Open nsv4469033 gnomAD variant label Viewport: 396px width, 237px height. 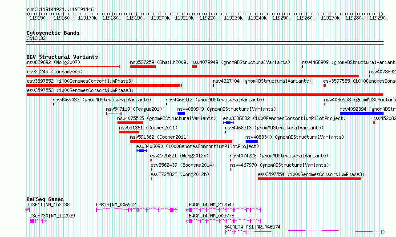(x=102, y=100)
